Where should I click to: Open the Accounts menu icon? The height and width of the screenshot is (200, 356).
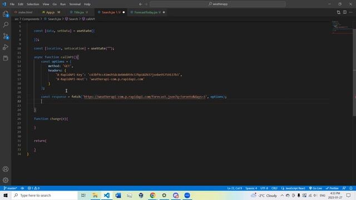pos(6,169)
